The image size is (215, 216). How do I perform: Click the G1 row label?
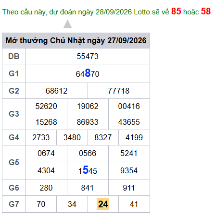(14, 73)
